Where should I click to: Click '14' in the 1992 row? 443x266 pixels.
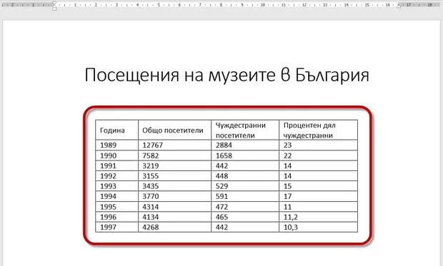click(x=287, y=176)
